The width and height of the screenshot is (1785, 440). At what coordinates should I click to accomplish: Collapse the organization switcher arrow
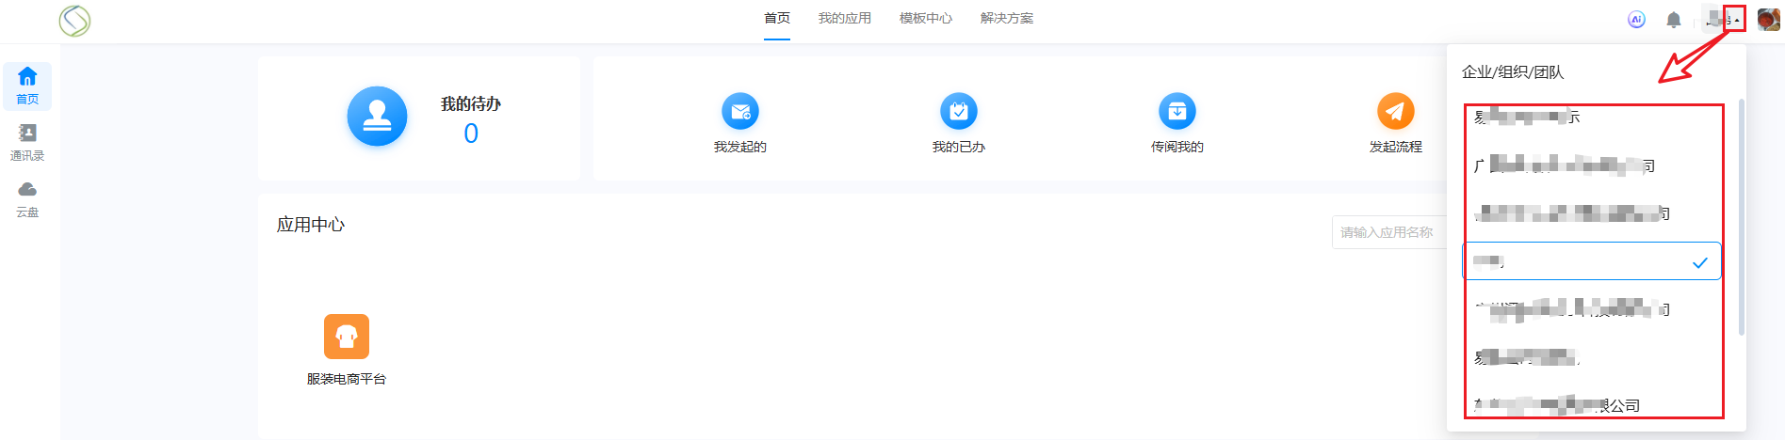click(x=1736, y=20)
